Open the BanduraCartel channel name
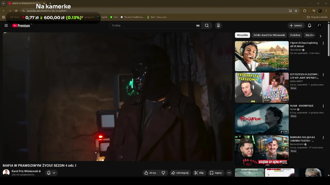Image resolution: width=330 pixels, height=185 pixels. tap(297, 144)
